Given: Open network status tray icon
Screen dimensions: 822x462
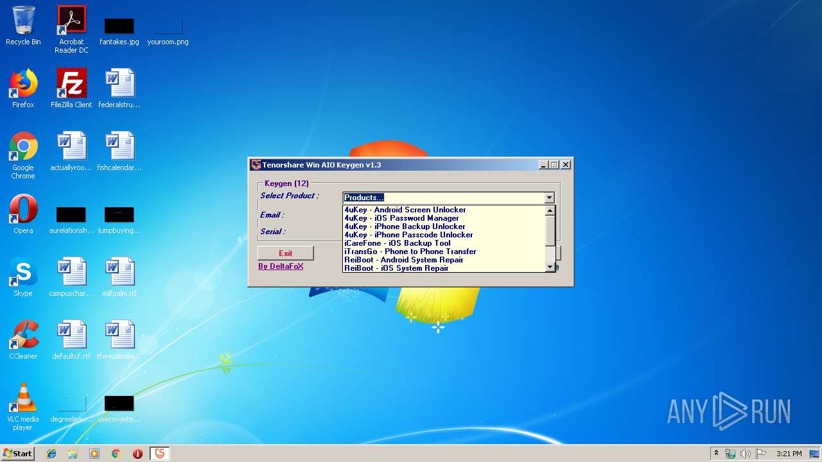Looking at the screenshot, I should 730,454.
